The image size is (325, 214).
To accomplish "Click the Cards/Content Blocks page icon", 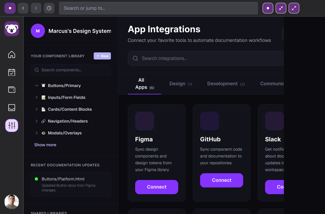I will point(43,109).
